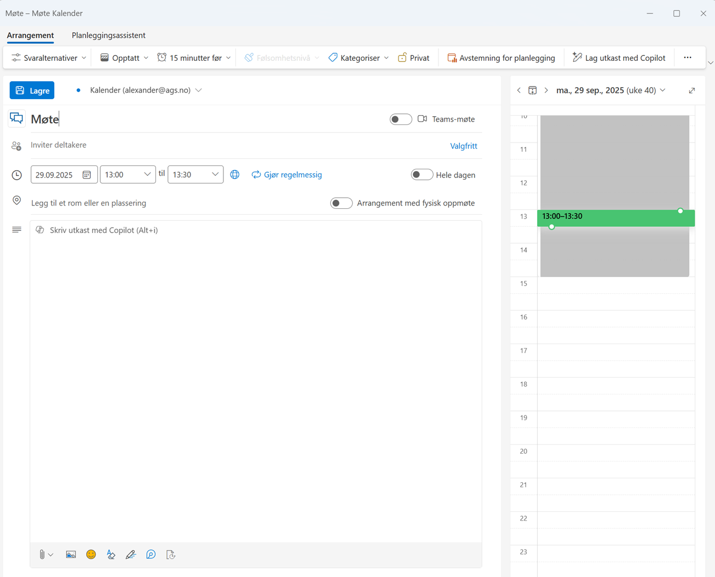Open the Kategoriser dropdown
Image resolution: width=715 pixels, height=577 pixels.
359,58
